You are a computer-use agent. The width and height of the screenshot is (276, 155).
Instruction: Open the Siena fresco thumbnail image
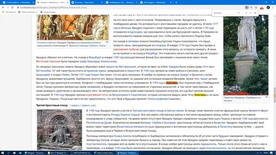tap(73, 28)
